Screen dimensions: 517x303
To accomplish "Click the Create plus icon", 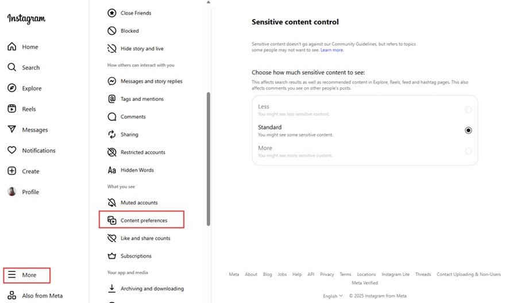I will 12,171.
